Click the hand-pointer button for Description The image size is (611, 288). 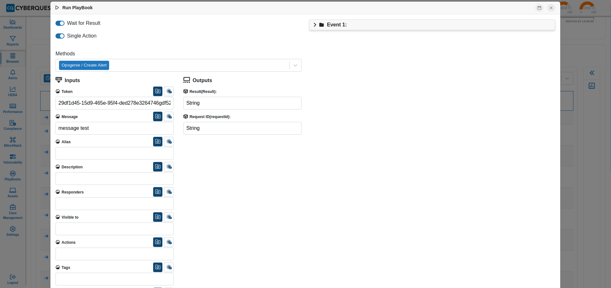coord(169,167)
